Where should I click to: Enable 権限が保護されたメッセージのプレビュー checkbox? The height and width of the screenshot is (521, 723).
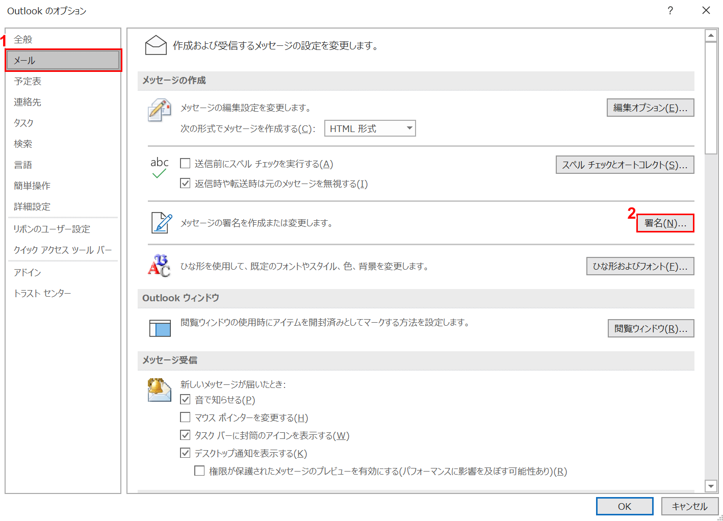(200, 471)
